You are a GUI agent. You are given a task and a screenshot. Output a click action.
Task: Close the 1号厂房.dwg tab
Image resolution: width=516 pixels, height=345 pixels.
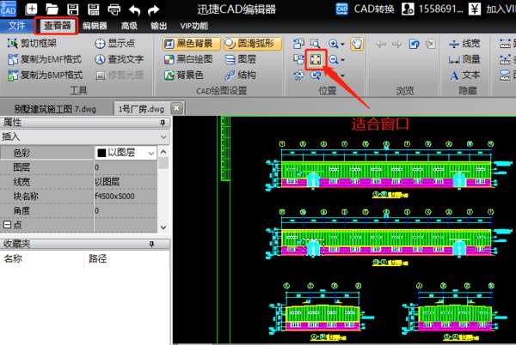(176, 108)
